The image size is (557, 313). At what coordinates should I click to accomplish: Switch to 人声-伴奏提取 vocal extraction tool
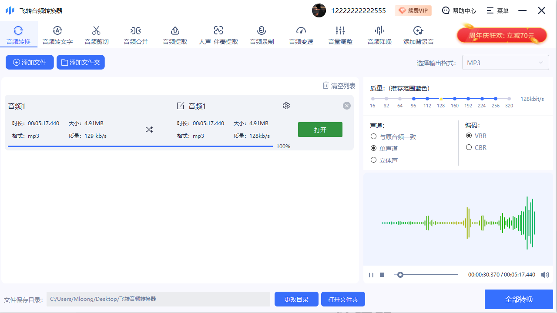click(x=218, y=34)
